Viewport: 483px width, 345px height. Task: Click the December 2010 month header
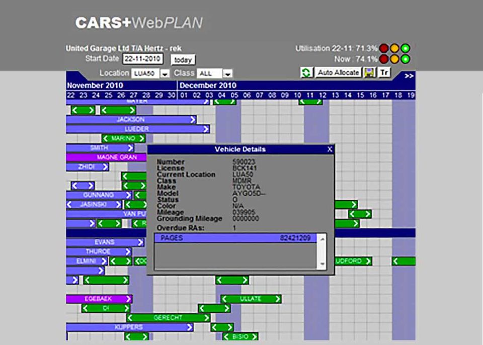click(208, 85)
